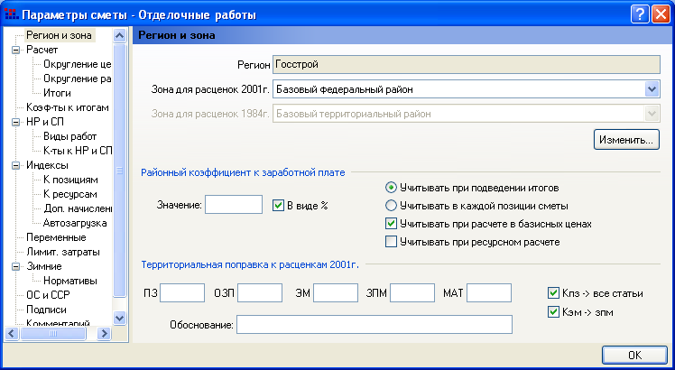Image resolution: width=675 pixels, height=370 pixels.
Task: Click the tree horizontal scroll left arrow
Action: point(11,333)
